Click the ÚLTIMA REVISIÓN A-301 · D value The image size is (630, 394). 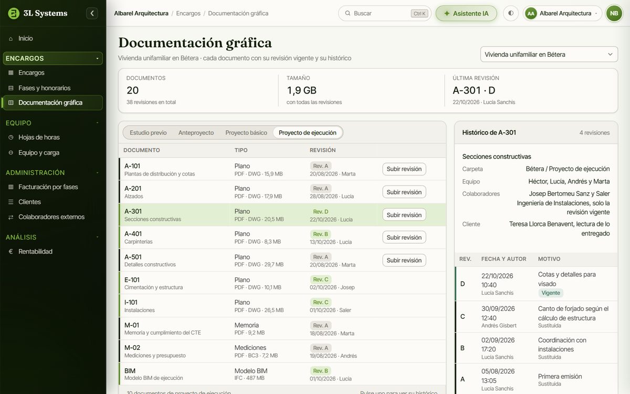coord(474,90)
